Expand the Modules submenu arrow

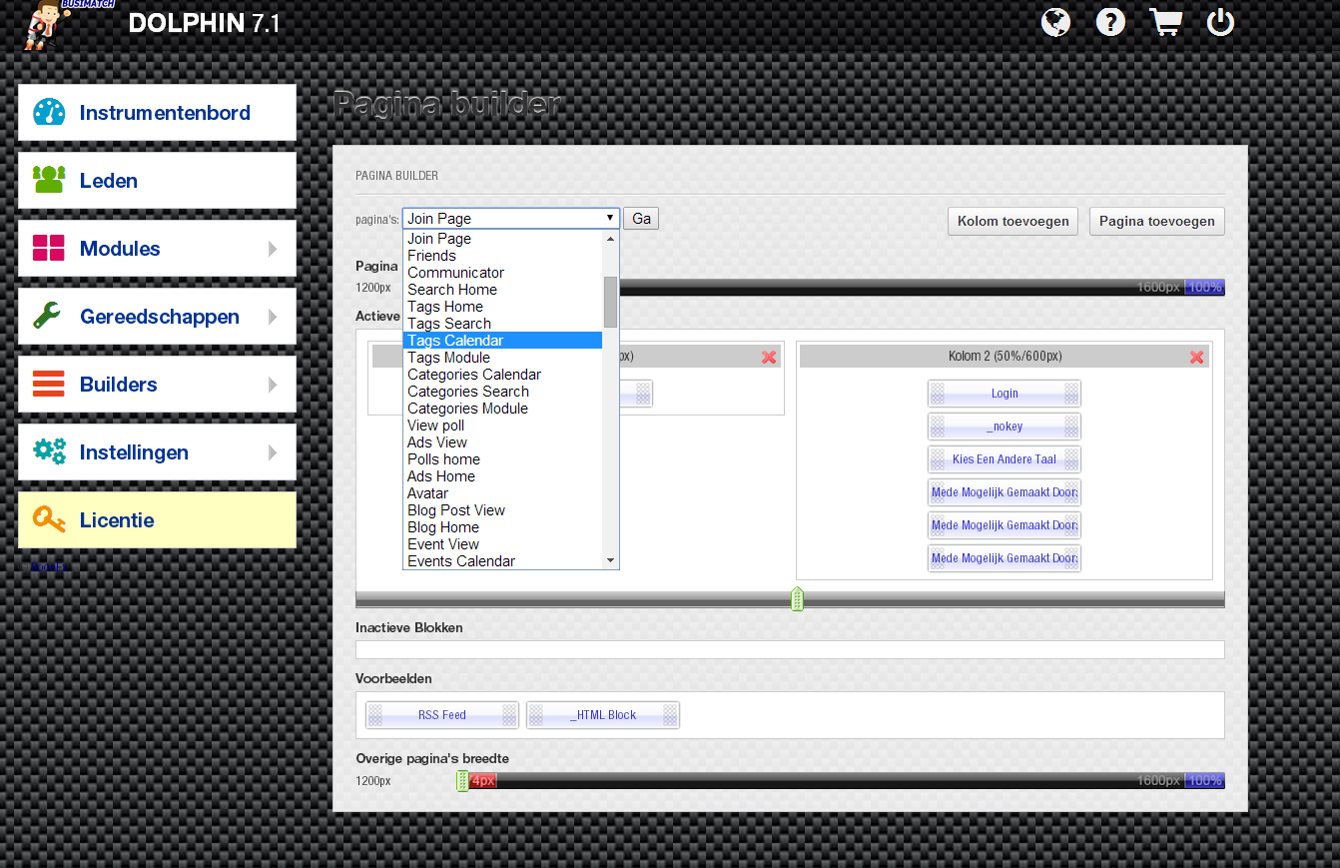click(273, 249)
